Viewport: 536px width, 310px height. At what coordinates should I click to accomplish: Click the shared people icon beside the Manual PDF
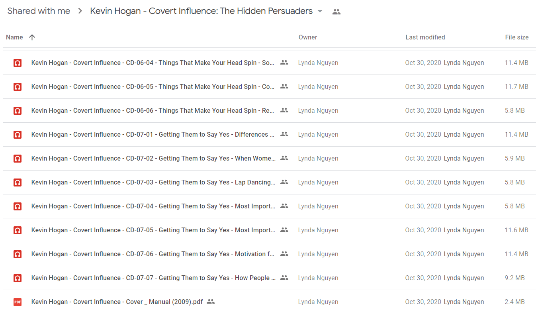[x=211, y=302]
